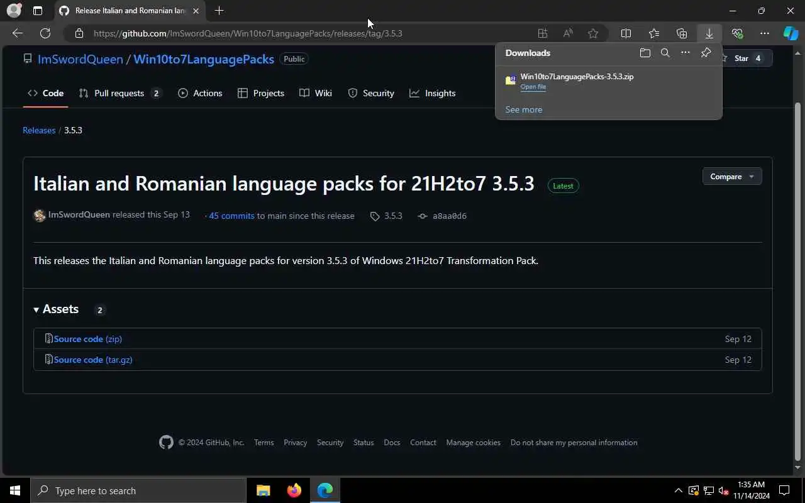
Task: Open File Explorer from taskbar
Action: 263,490
